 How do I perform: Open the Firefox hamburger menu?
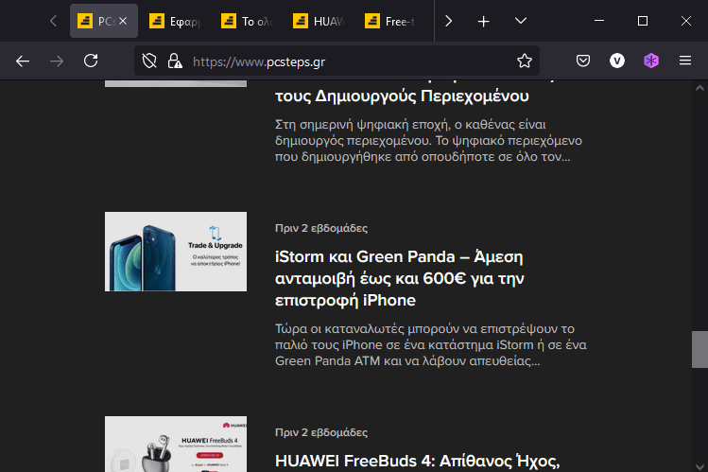click(x=685, y=61)
